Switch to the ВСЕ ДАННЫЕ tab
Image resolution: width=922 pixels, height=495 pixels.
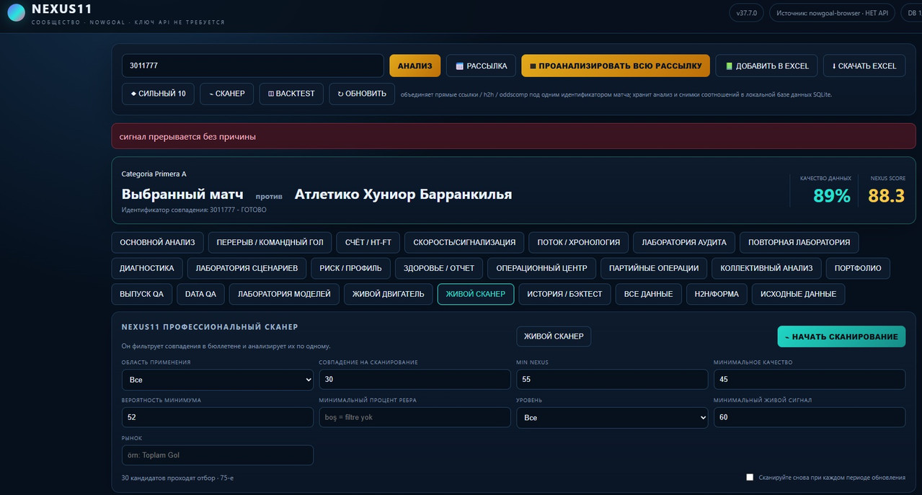[x=649, y=294]
